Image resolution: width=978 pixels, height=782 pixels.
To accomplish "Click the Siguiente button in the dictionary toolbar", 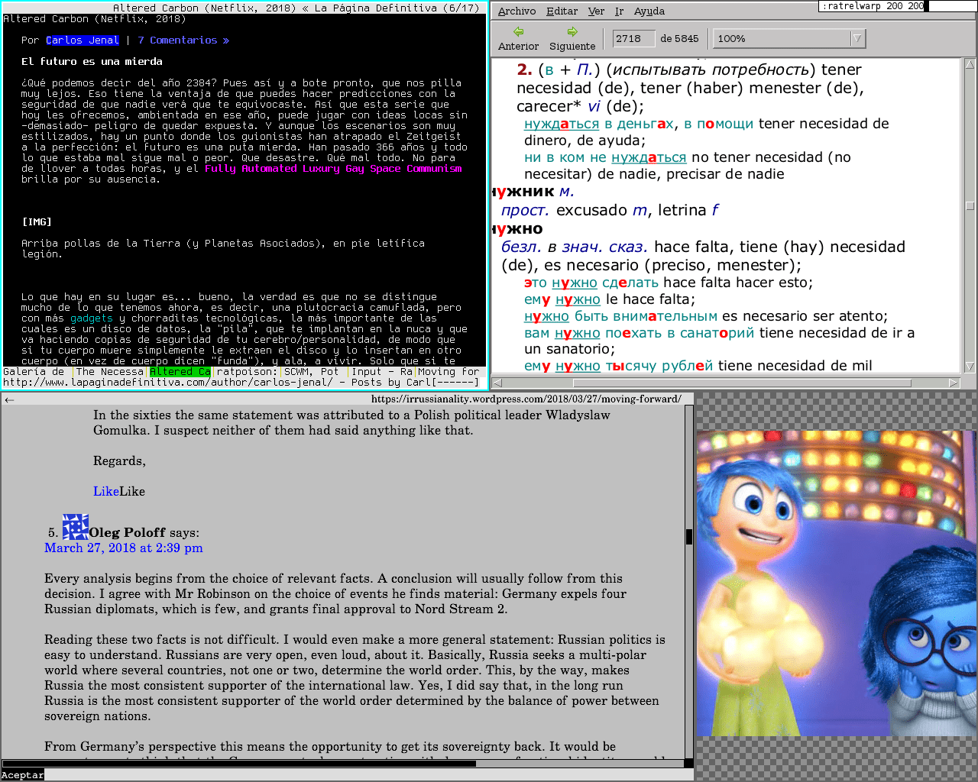I will click(572, 38).
